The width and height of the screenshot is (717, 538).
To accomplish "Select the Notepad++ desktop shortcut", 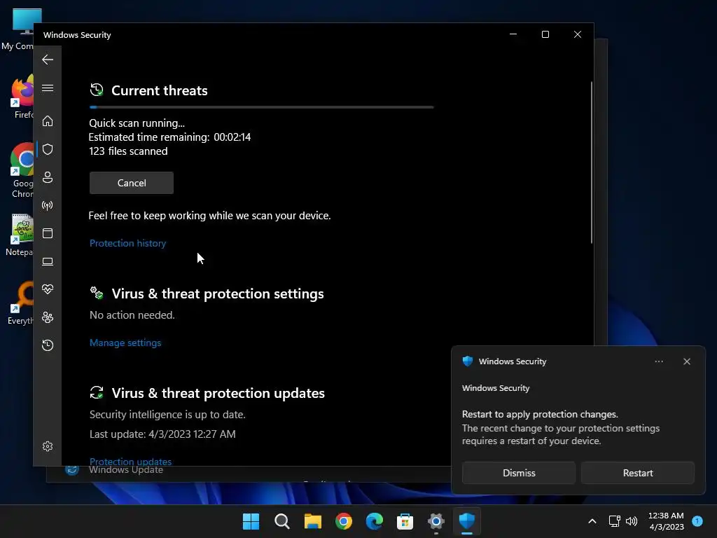I will pyautogui.click(x=19, y=235).
